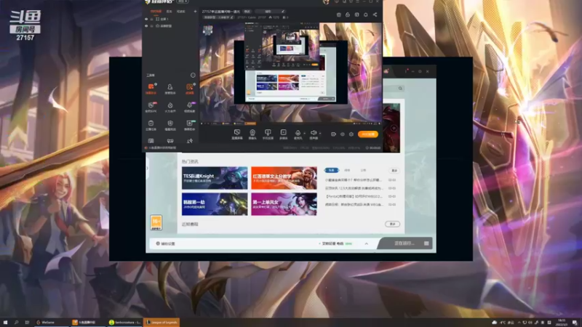Click the speaker volume icon in Douyu toolbar
The image size is (582, 327).
(314, 134)
